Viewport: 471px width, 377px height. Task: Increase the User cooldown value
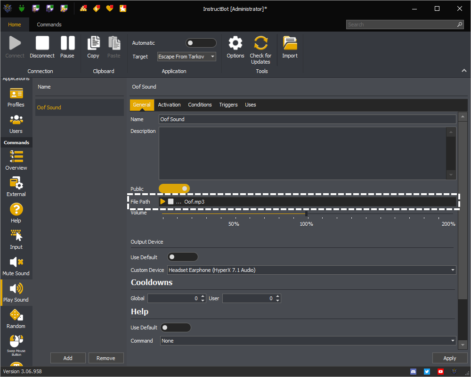tap(278, 296)
